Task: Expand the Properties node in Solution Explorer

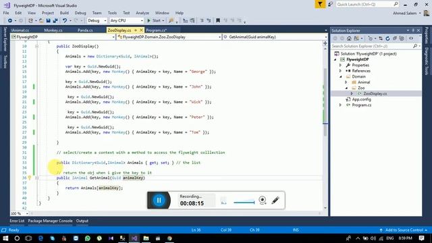Action: point(340,65)
